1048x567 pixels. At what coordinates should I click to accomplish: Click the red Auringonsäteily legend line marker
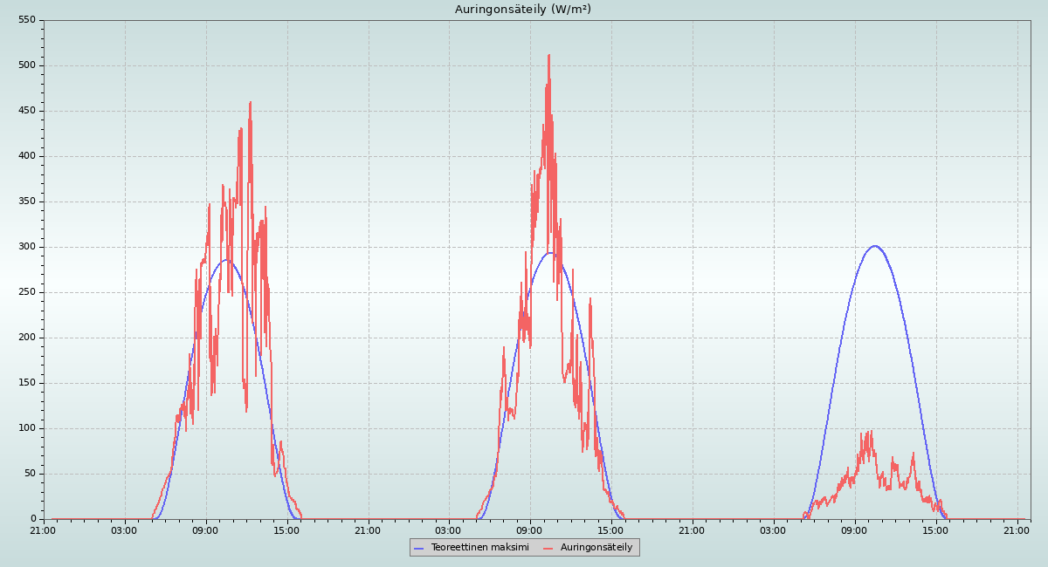(x=548, y=548)
